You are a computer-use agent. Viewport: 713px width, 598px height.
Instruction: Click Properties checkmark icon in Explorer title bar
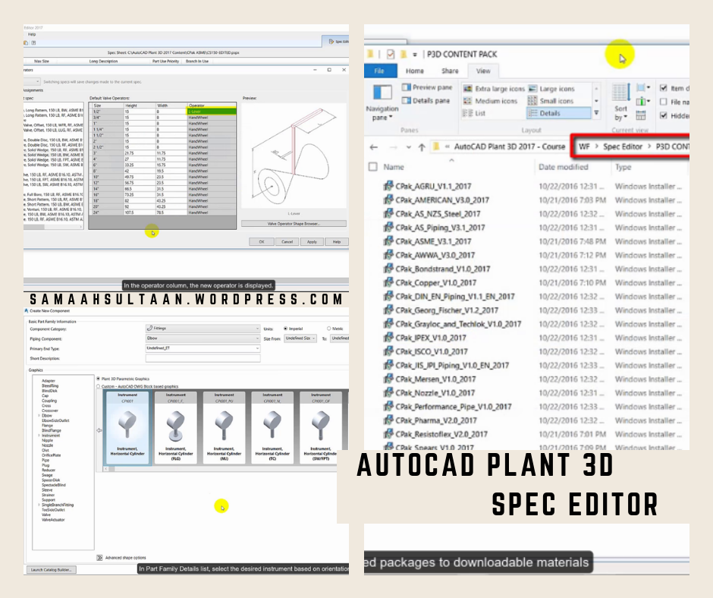391,54
